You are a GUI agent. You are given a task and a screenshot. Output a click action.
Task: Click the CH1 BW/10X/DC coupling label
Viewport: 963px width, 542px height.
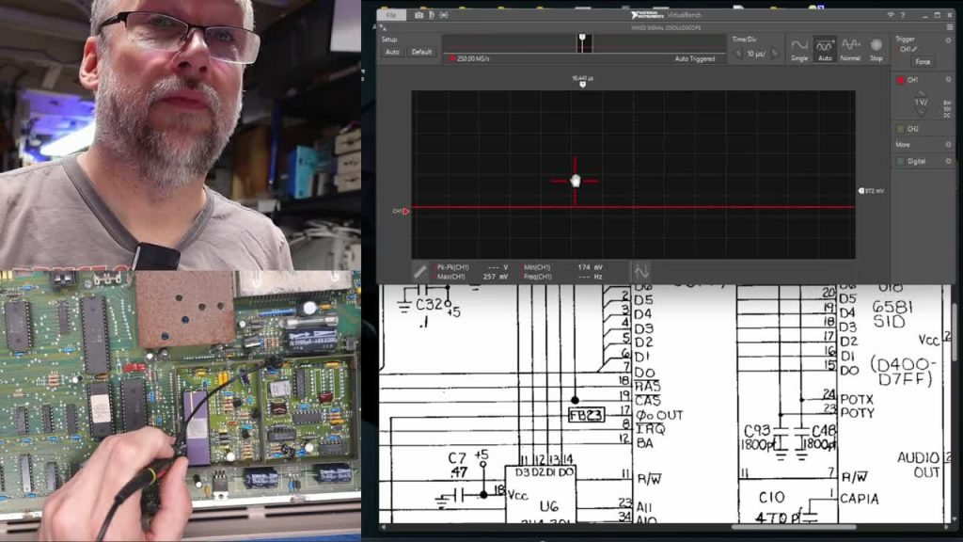(x=947, y=109)
